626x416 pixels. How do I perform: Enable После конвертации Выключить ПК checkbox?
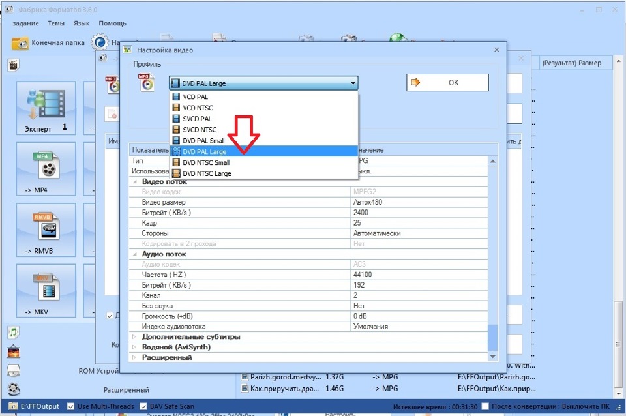485,406
